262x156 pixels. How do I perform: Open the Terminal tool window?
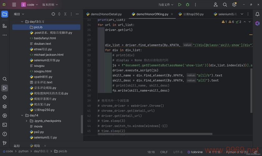[4, 125]
